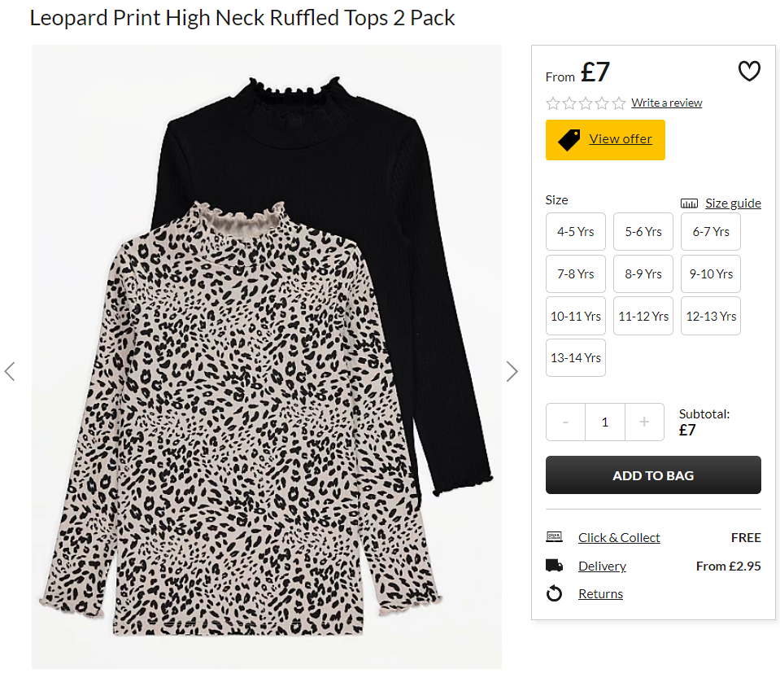Choose size 12-13 Yrs
The height and width of the screenshot is (678, 780).
pos(711,316)
